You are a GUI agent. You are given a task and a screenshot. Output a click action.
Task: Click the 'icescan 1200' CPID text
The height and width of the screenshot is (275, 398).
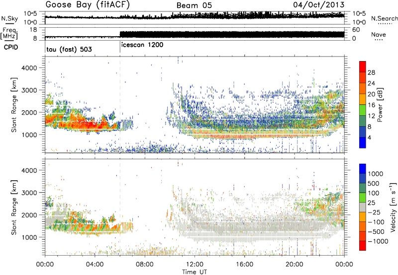(142, 45)
